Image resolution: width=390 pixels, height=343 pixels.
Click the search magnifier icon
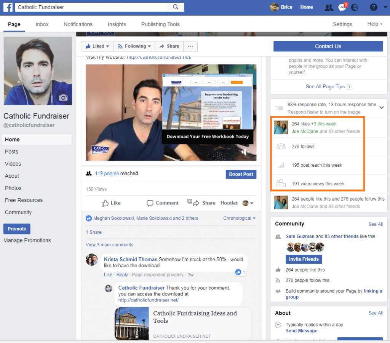pyautogui.click(x=176, y=7)
